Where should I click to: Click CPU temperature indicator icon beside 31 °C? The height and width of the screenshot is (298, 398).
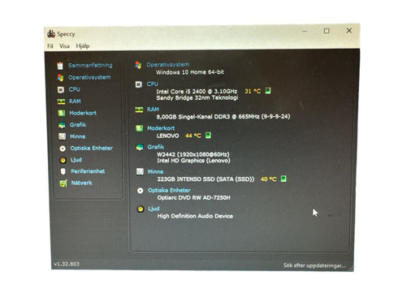tap(268, 91)
